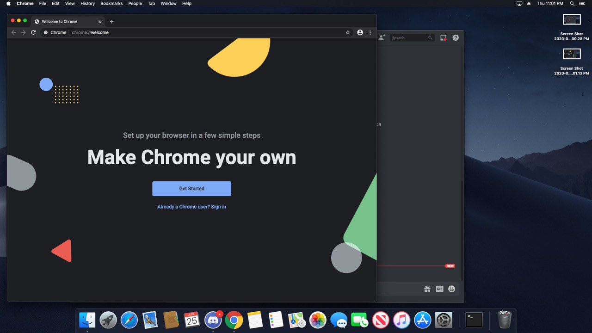This screenshot has height=333, width=592.
Task: Open Photos from the Dock
Action: tap(318, 320)
